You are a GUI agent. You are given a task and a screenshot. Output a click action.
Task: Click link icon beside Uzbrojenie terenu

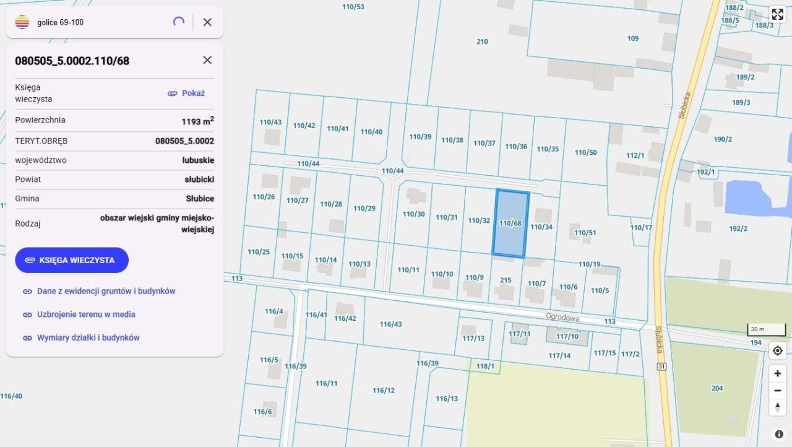click(x=27, y=315)
